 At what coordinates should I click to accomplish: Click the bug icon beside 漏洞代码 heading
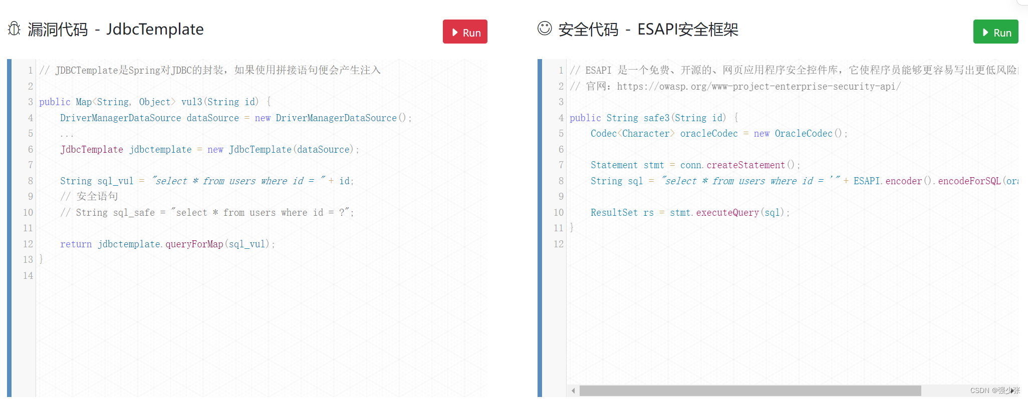pos(15,29)
